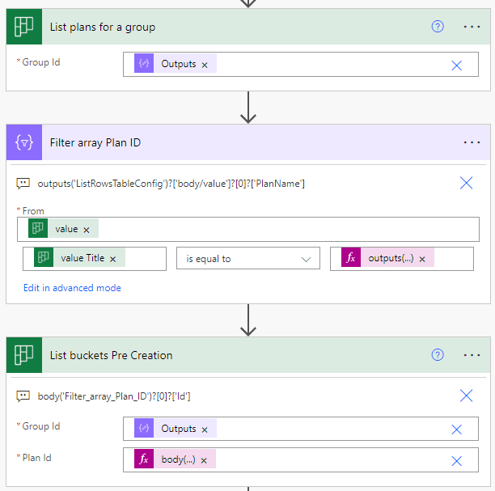The image size is (495, 491).
Task: Open help for List buckets Pre Creation
Action: tap(438, 355)
